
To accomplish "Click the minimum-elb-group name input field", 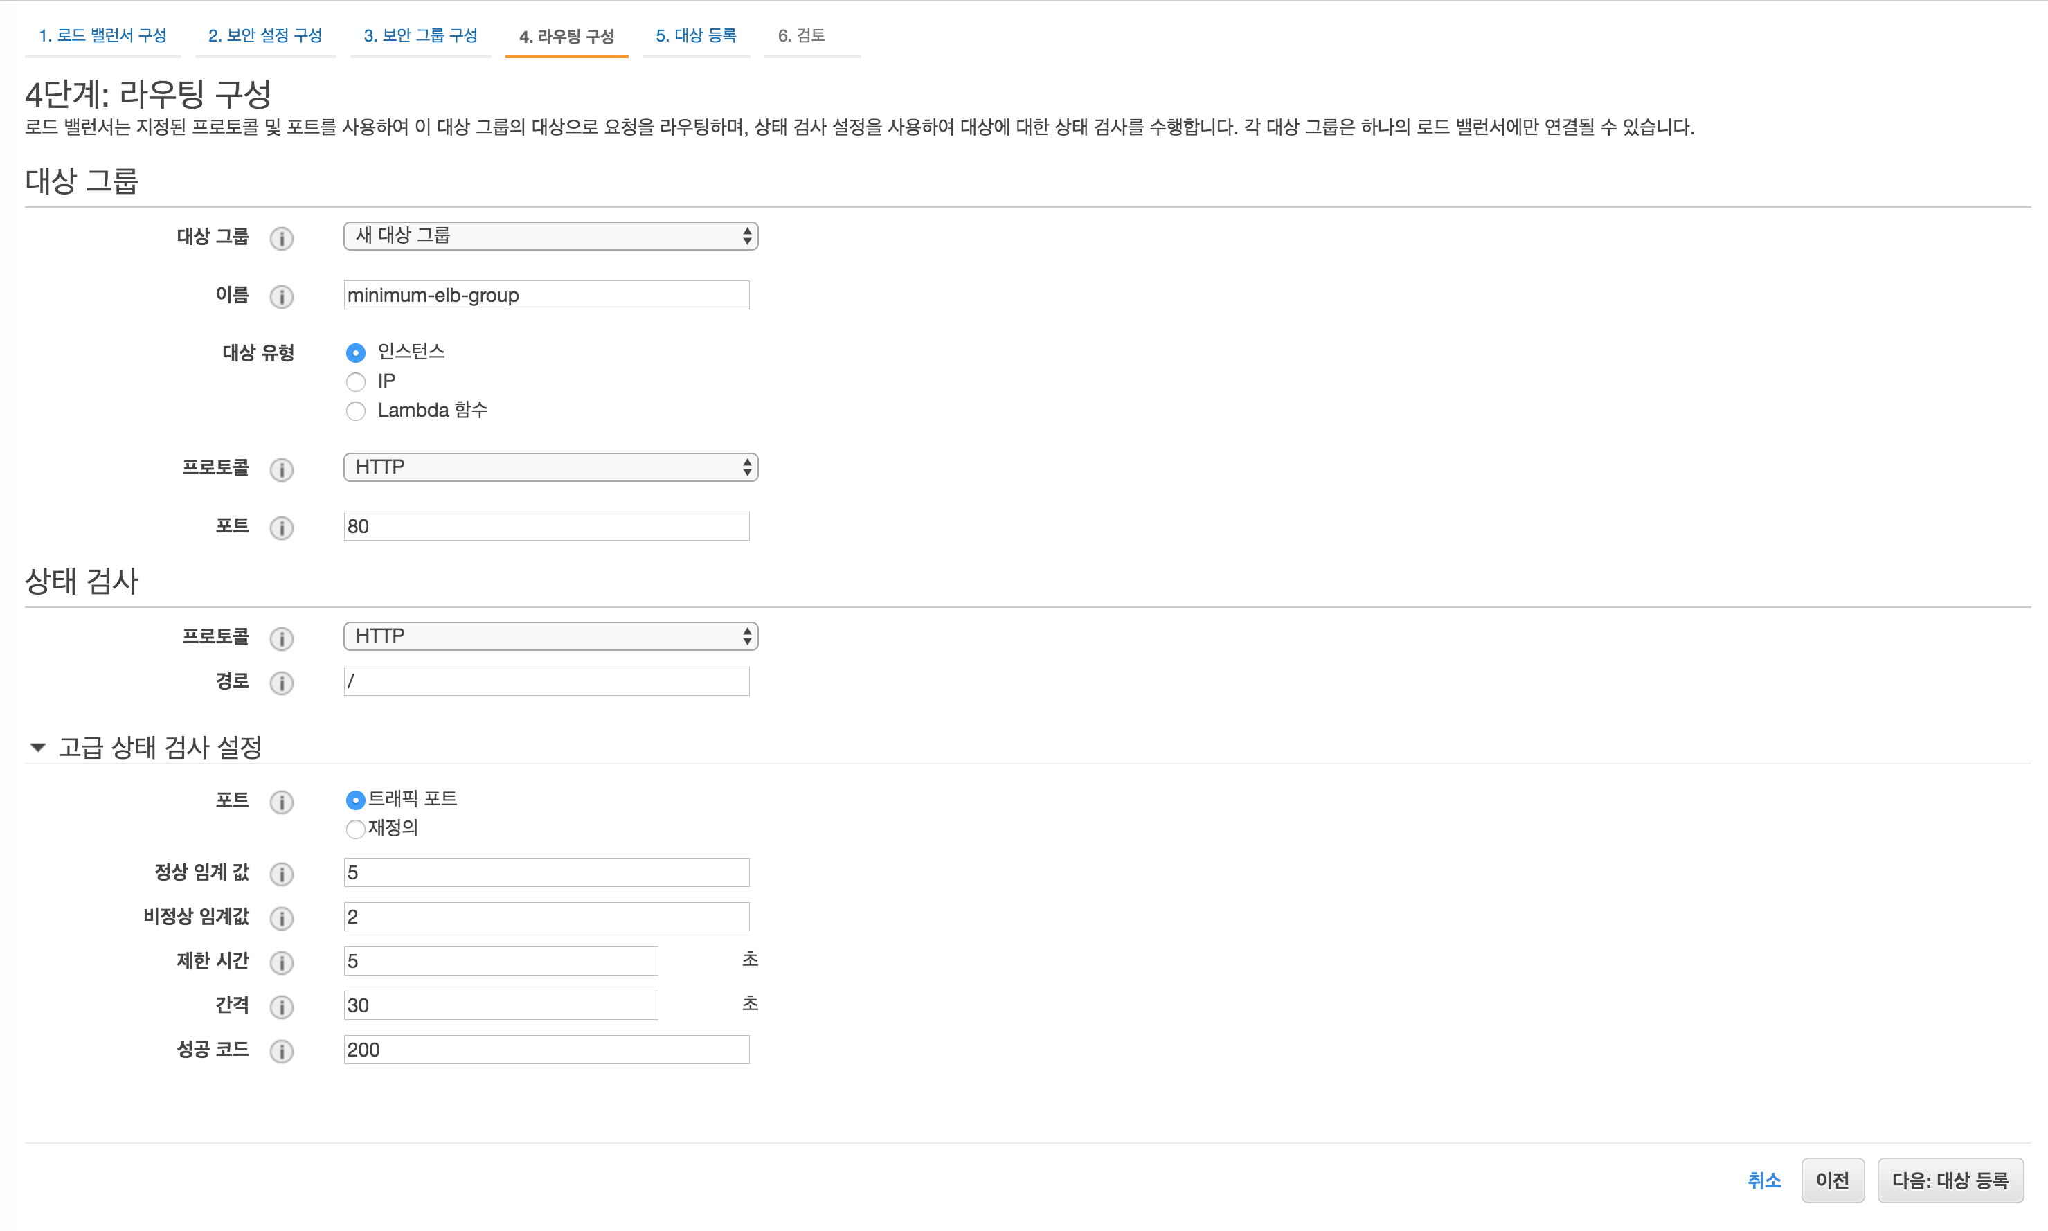I will 546,296.
